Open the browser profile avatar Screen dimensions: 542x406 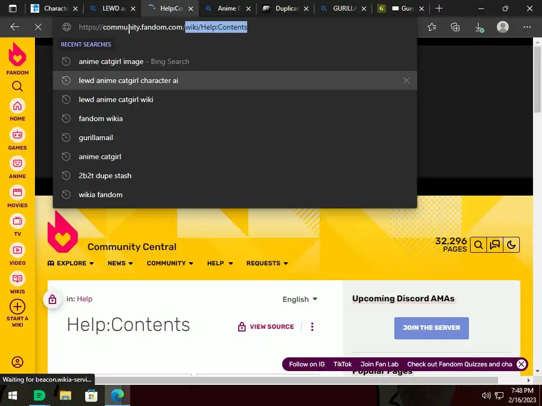(503, 27)
